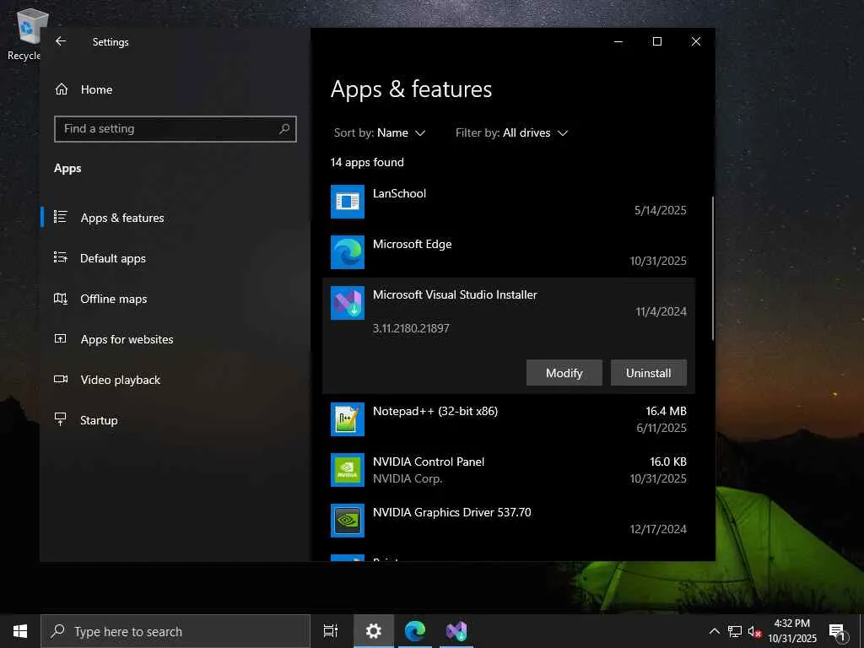Select NVIDIA Graphics Driver 537.70 entry name

(x=452, y=512)
